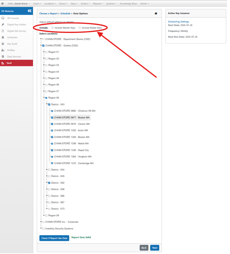Expand the District - 044 tree node
The width and height of the screenshot is (230, 254).
click(47, 170)
